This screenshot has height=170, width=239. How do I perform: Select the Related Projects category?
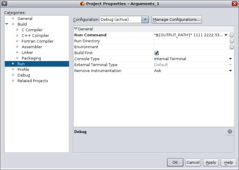[32, 81]
